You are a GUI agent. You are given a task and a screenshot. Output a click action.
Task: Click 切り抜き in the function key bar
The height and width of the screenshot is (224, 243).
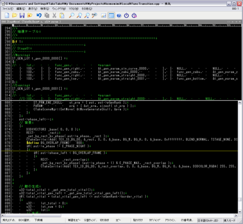click(x=104, y=220)
